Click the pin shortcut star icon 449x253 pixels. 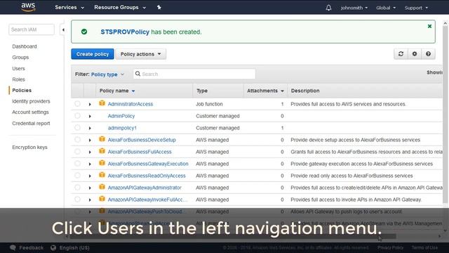159,8
